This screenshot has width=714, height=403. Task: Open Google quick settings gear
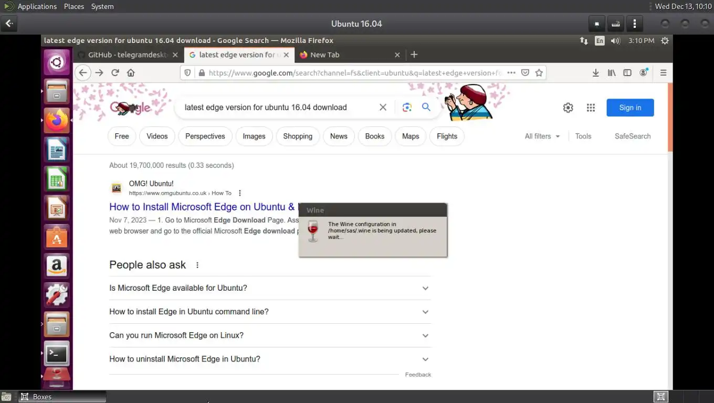pos(568,108)
